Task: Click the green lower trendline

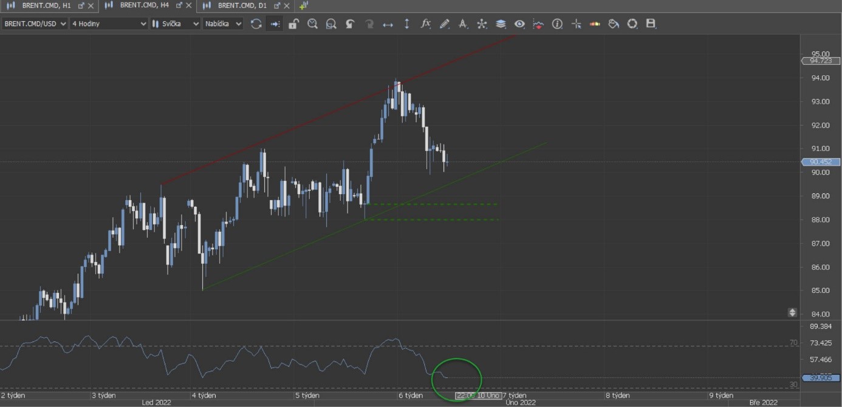Action: pos(375,217)
